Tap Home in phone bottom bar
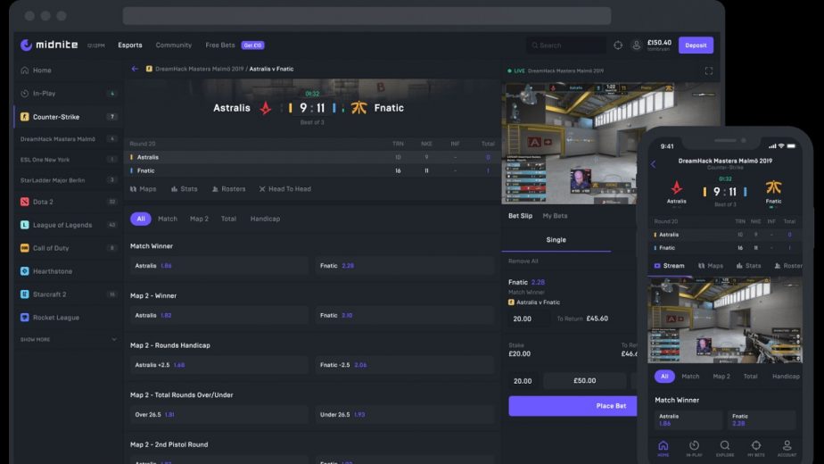This screenshot has height=464, width=824. click(x=663, y=448)
